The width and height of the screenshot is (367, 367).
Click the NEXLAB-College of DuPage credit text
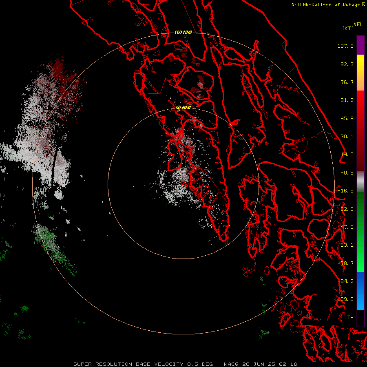click(x=325, y=4)
